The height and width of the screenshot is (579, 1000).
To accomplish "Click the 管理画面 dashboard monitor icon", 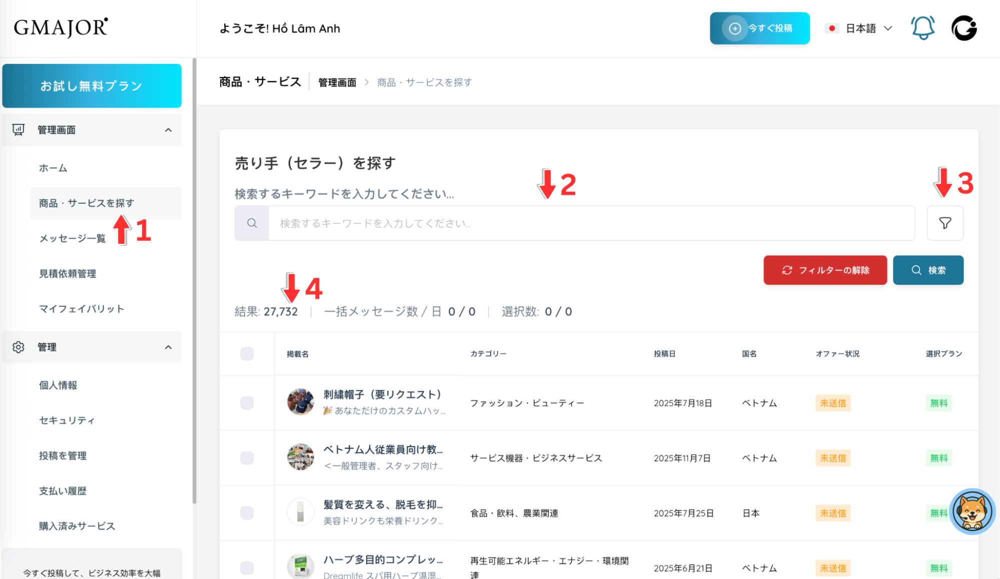I will [19, 130].
